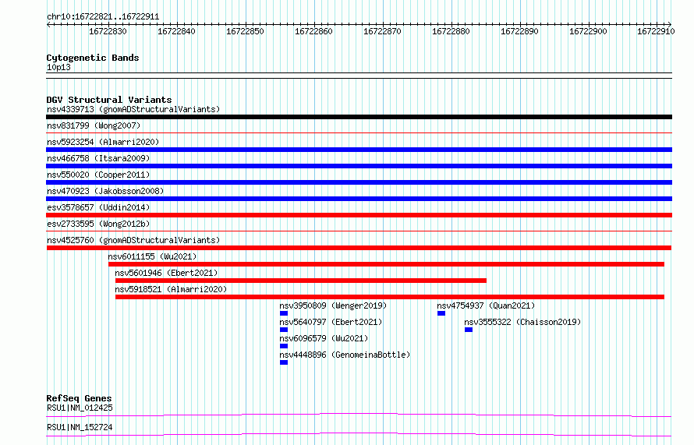
Task: Click the red nsv6011155 Wu2021 bar
Action: point(387,264)
